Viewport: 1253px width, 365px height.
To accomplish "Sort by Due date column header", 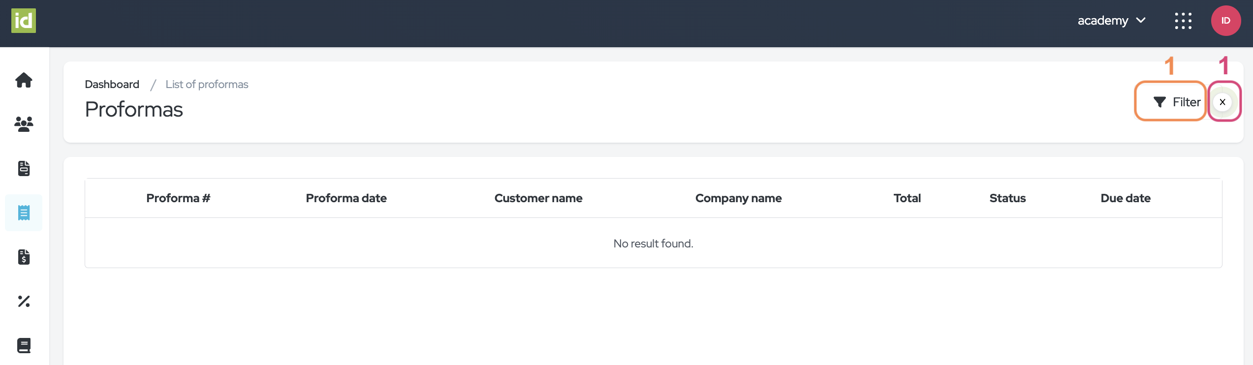I will pyautogui.click(x=1125, y=198).
